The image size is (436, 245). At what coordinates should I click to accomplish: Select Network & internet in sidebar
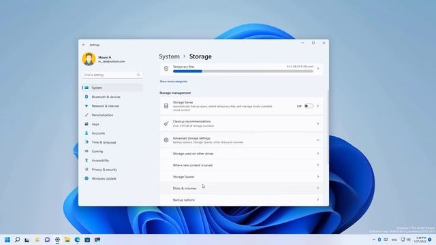coord(112,106)
